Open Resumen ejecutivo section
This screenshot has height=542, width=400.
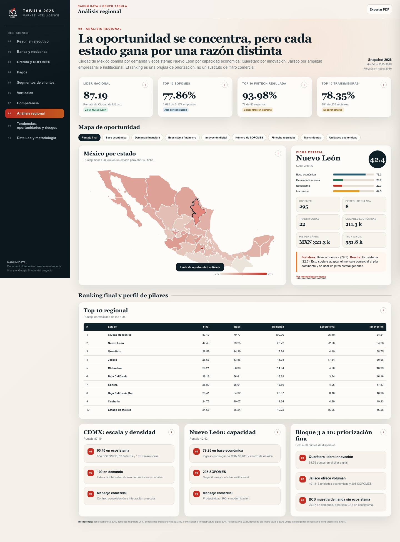(34, 41)
